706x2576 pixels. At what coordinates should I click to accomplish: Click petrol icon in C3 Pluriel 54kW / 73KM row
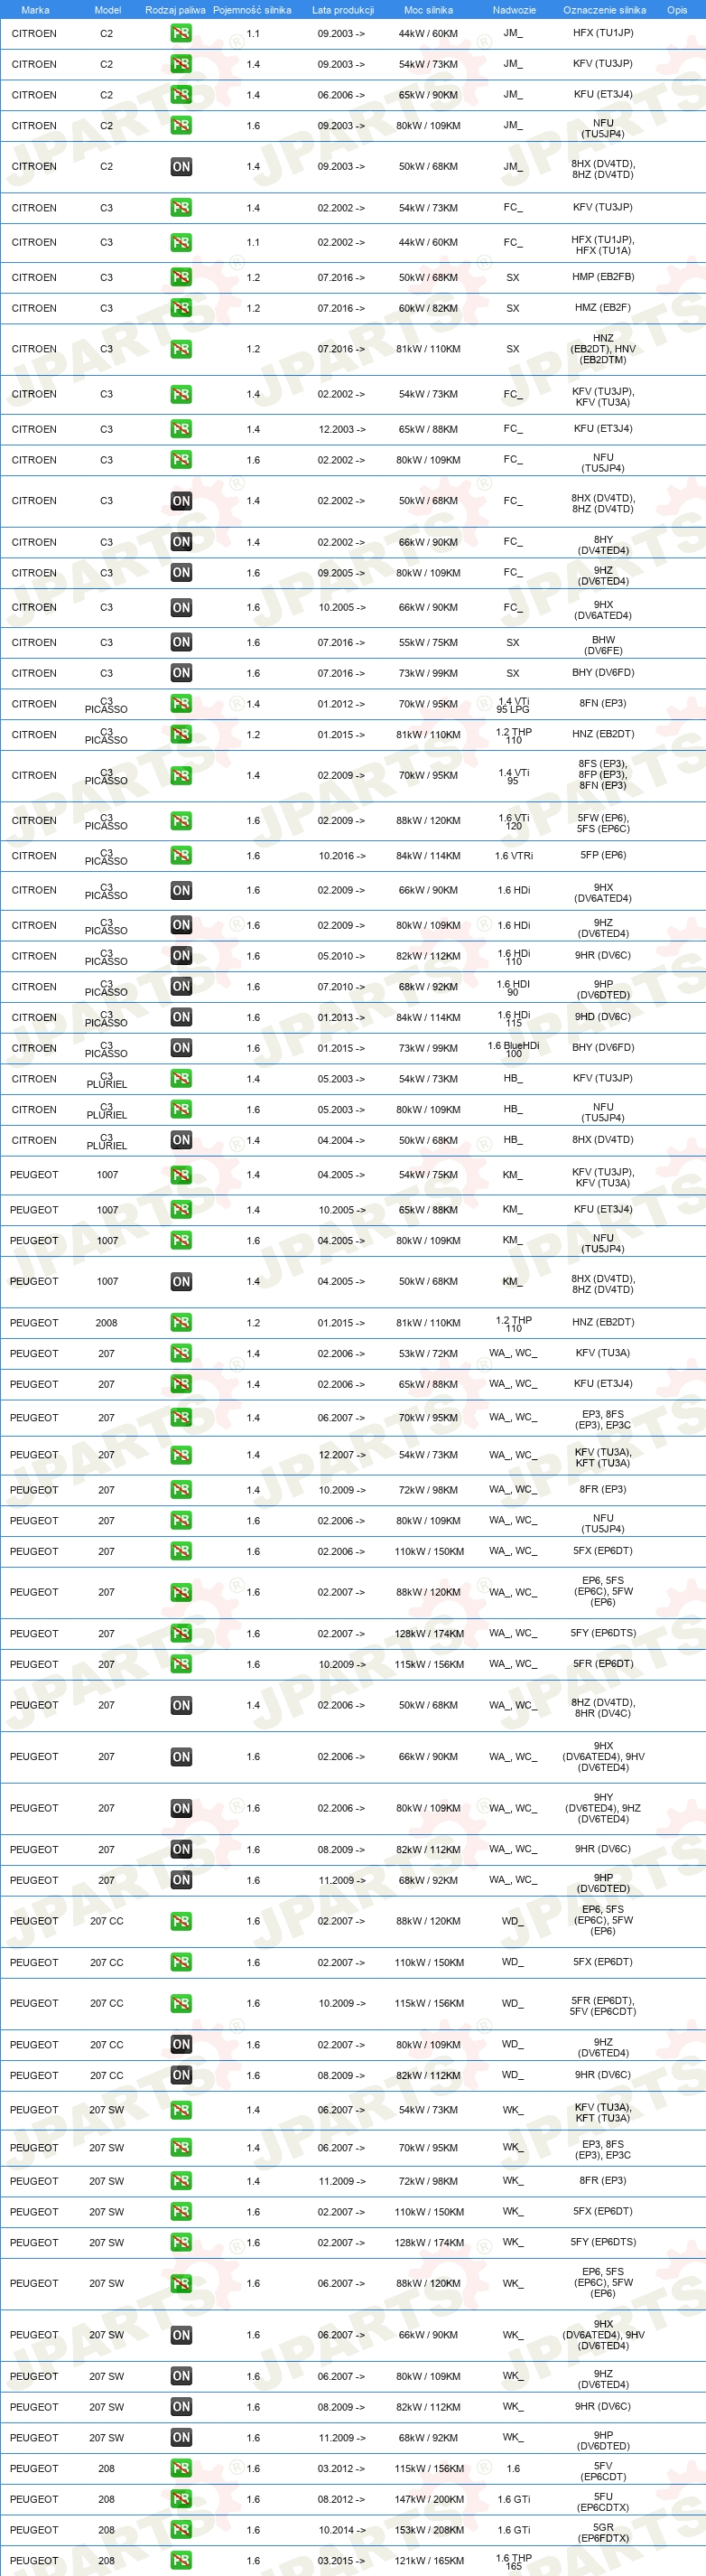pos(181,1079)
